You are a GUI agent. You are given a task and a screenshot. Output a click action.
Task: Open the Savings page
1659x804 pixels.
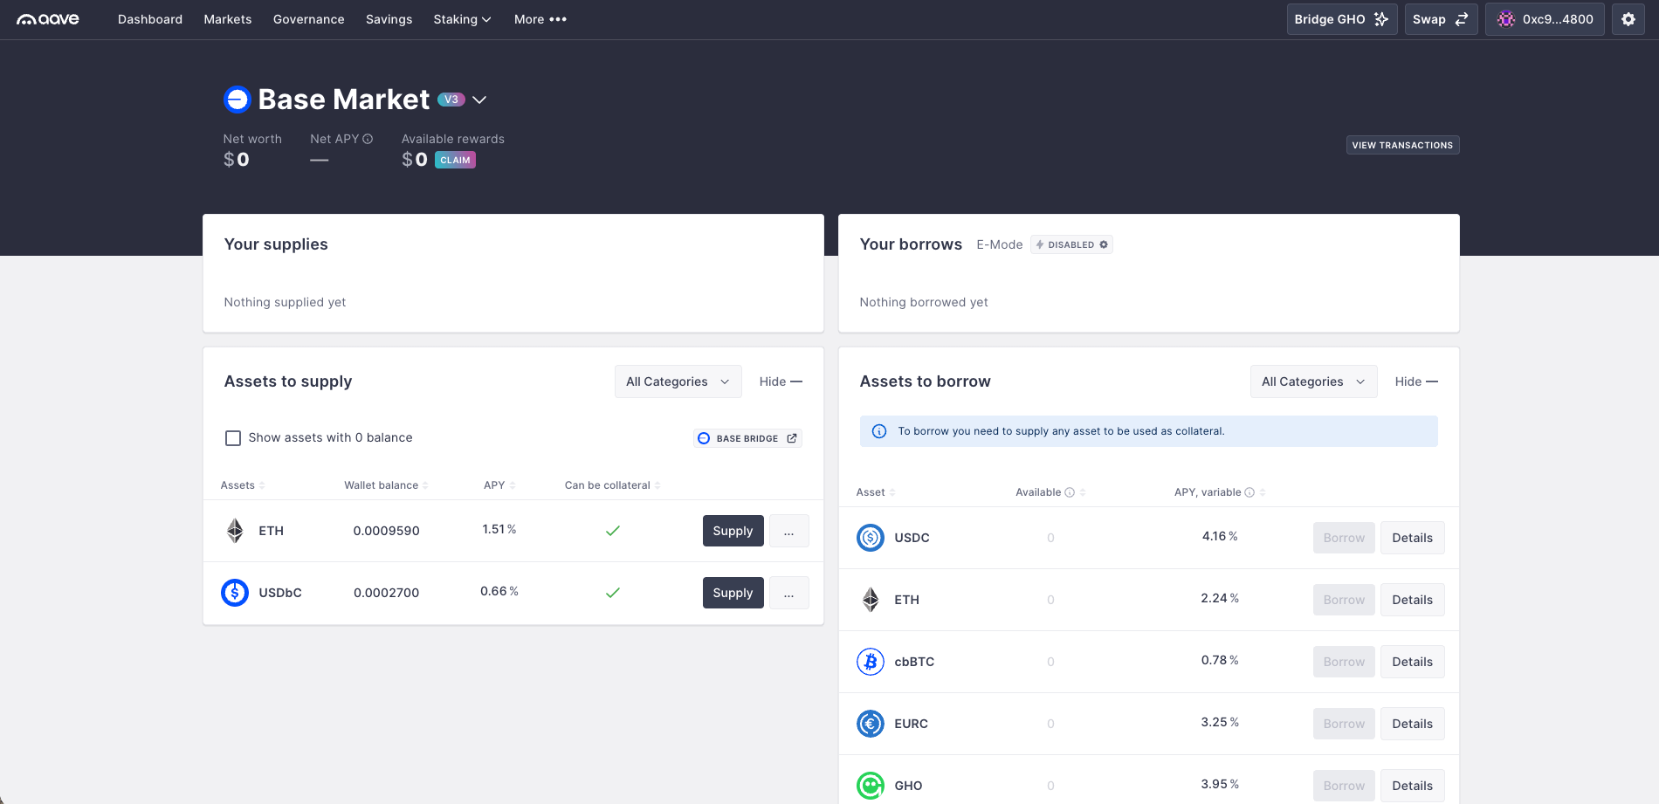389,19
